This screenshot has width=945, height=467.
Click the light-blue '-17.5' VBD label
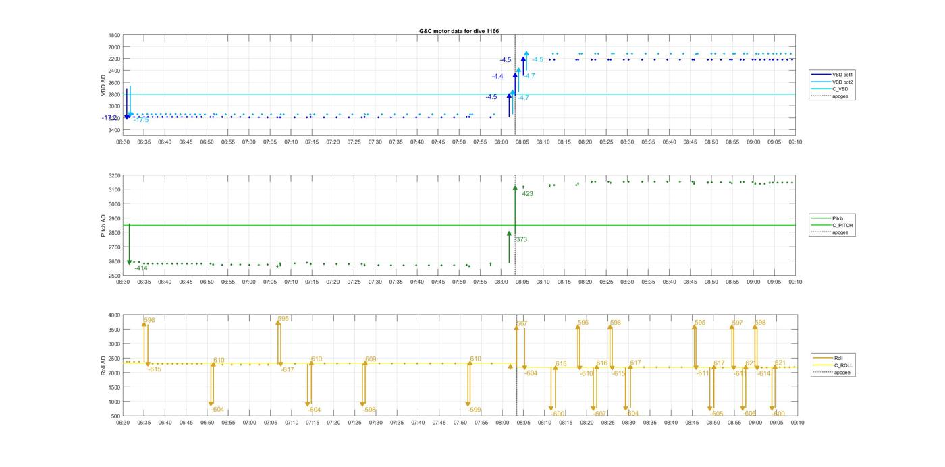pyautogui.click(x=140, y=120)
